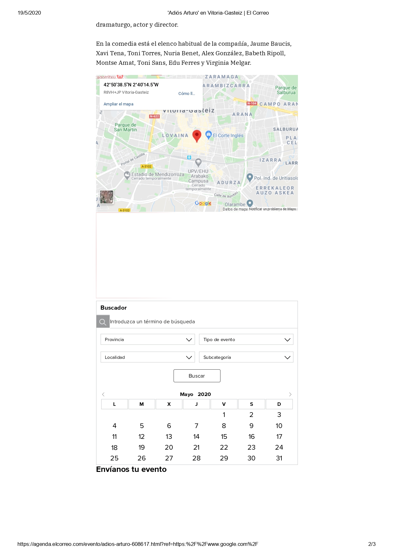Open the Subcategoría dropdown
393x557 pixels.
[246, 357]
